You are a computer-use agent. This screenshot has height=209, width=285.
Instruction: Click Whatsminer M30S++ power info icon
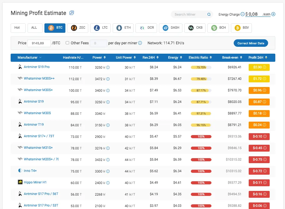click(x=108, y=79)
